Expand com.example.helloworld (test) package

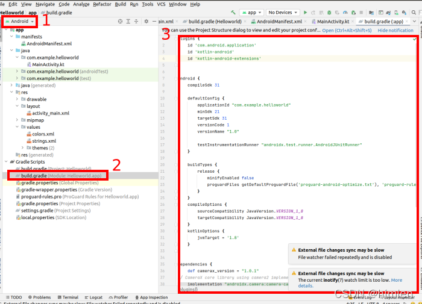(x=17, y=78)
